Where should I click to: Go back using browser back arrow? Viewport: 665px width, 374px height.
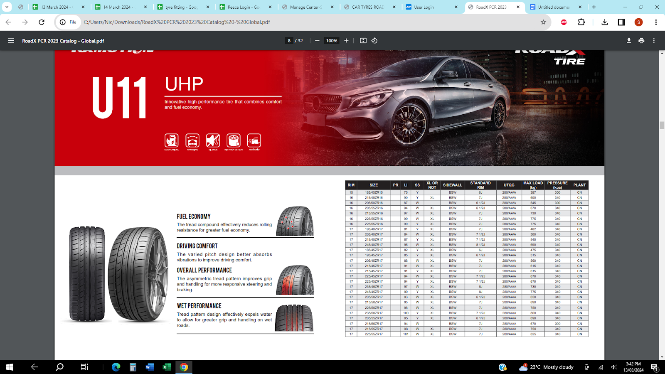click(x=8, y=22)
